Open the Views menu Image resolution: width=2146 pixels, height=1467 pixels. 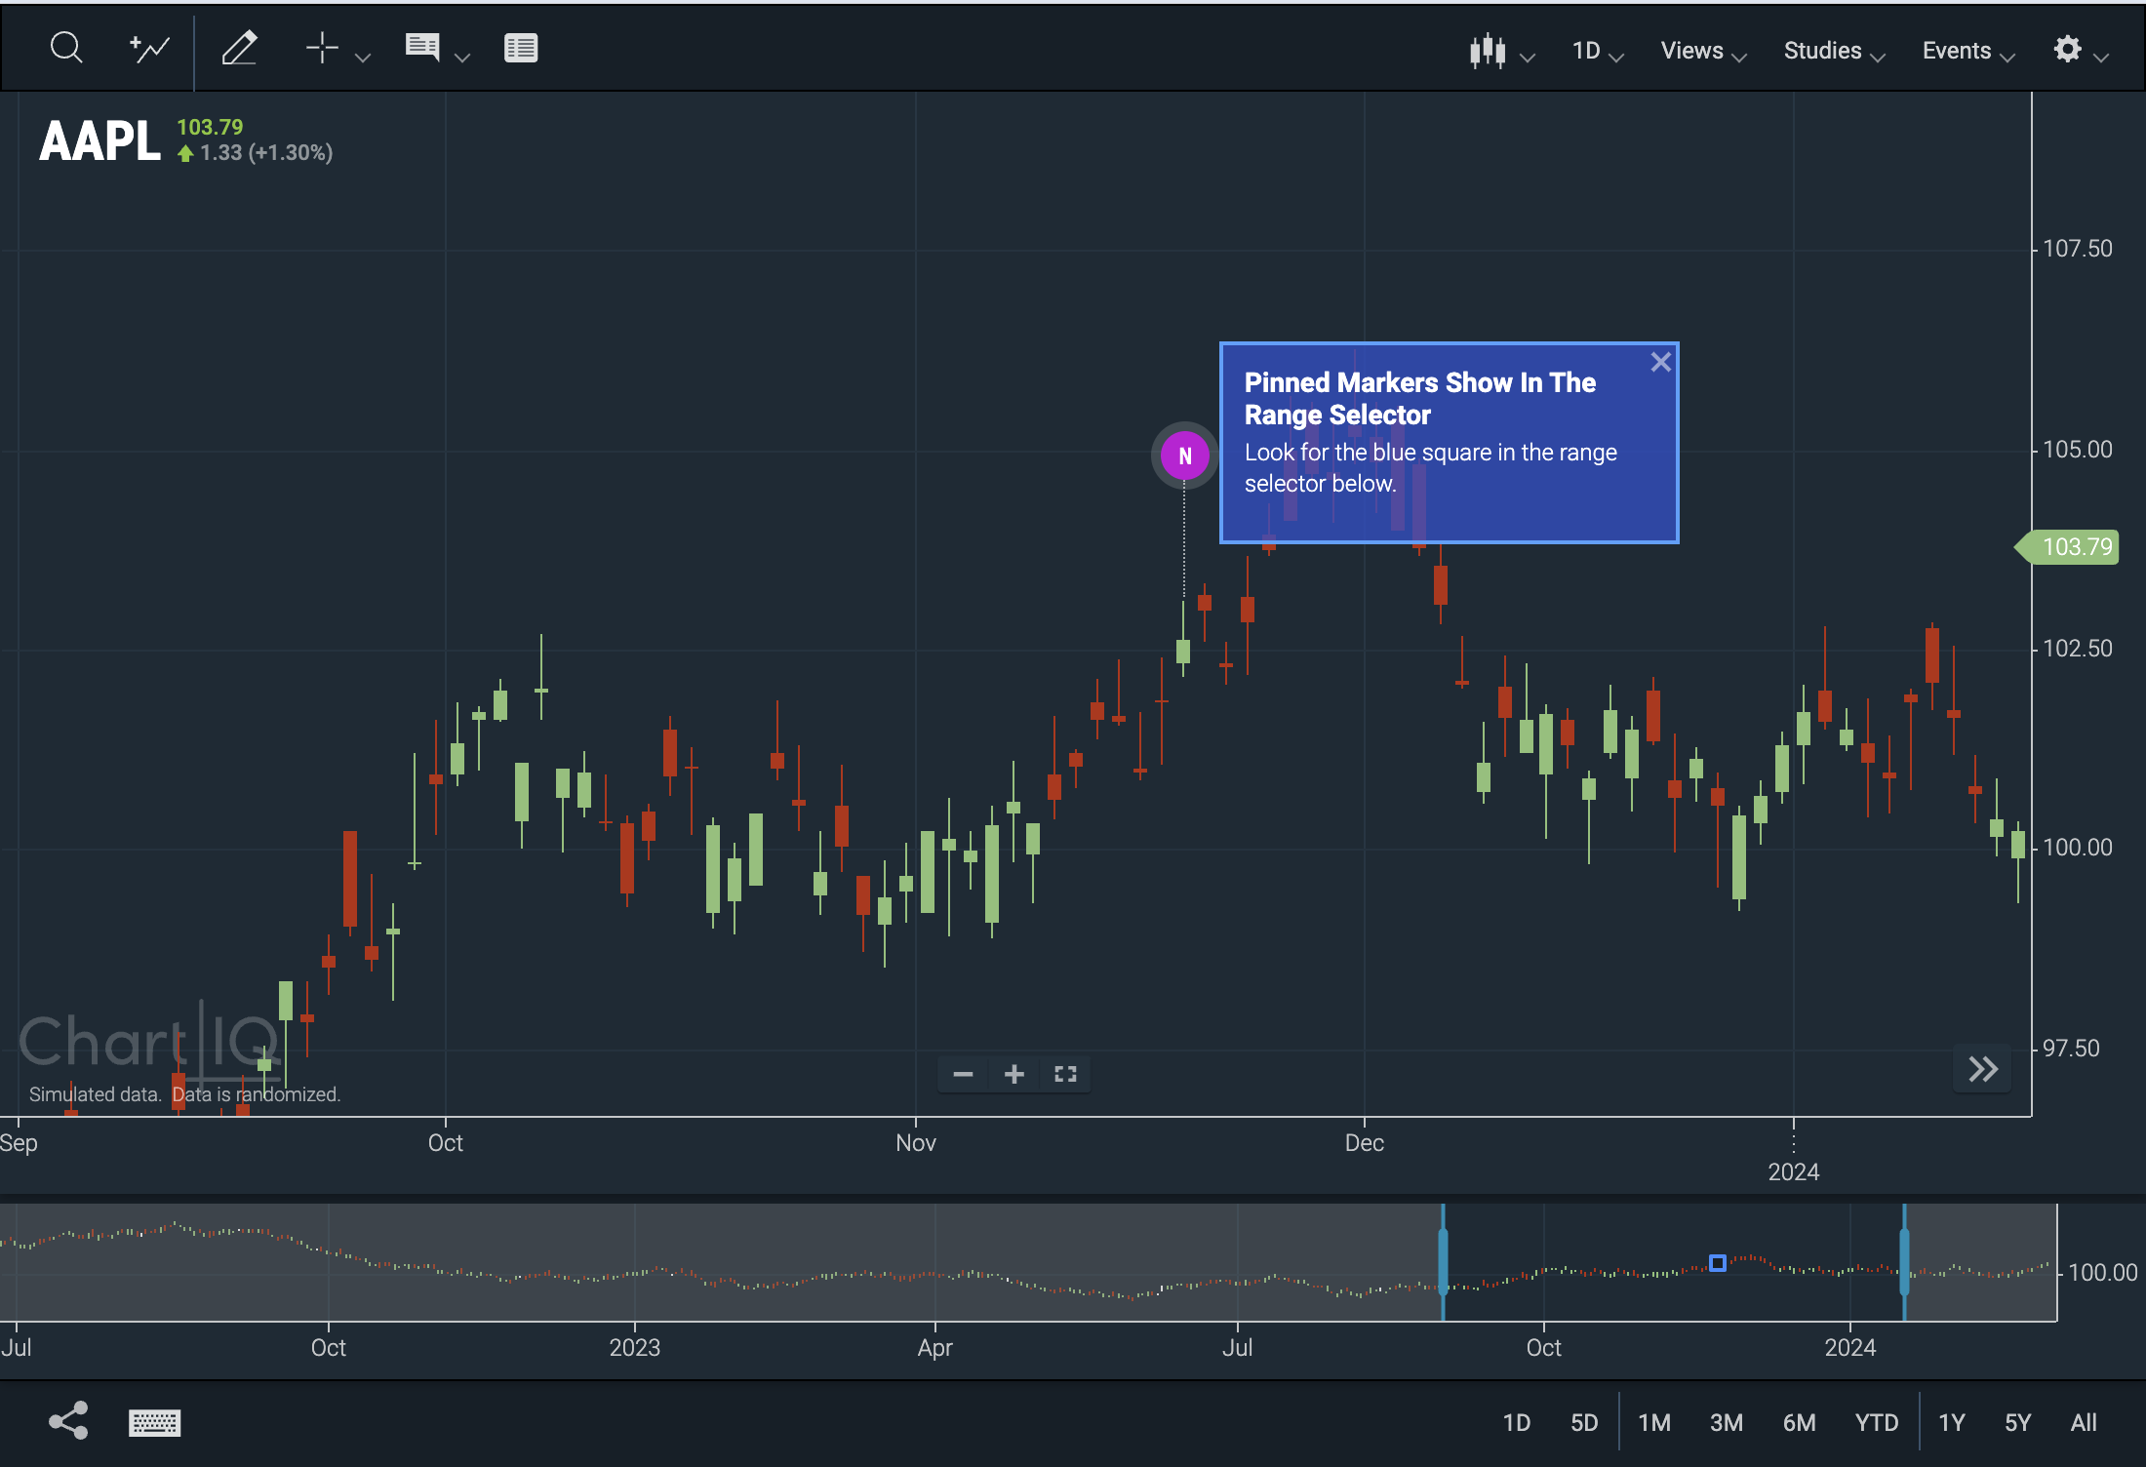point(1703,51)
